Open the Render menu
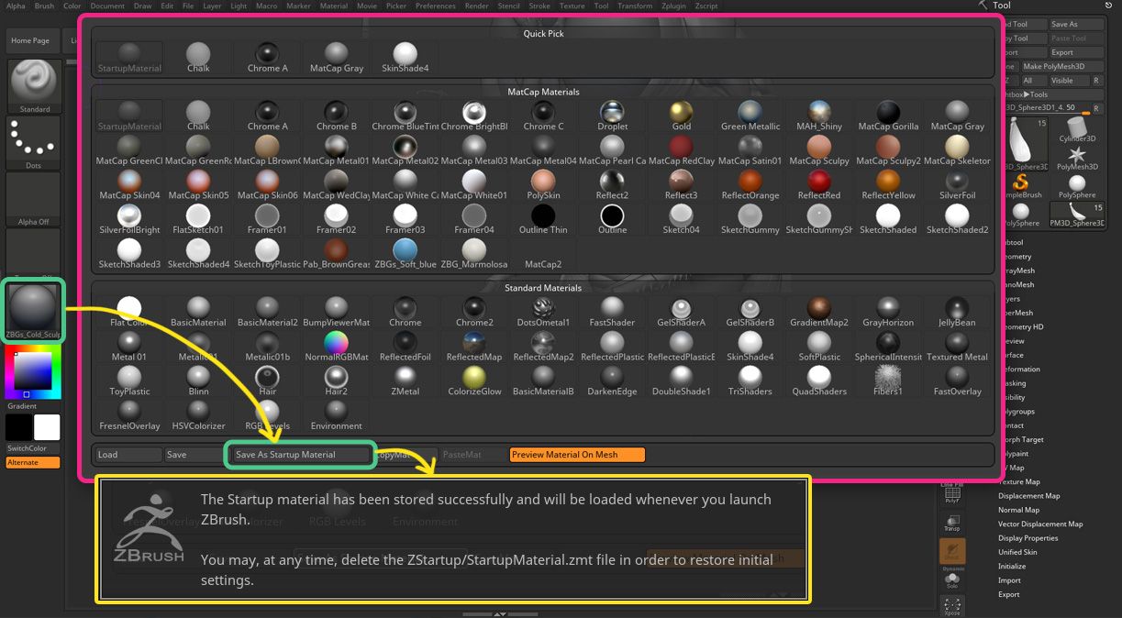The image size is (1122, 618). coord(477,6)
